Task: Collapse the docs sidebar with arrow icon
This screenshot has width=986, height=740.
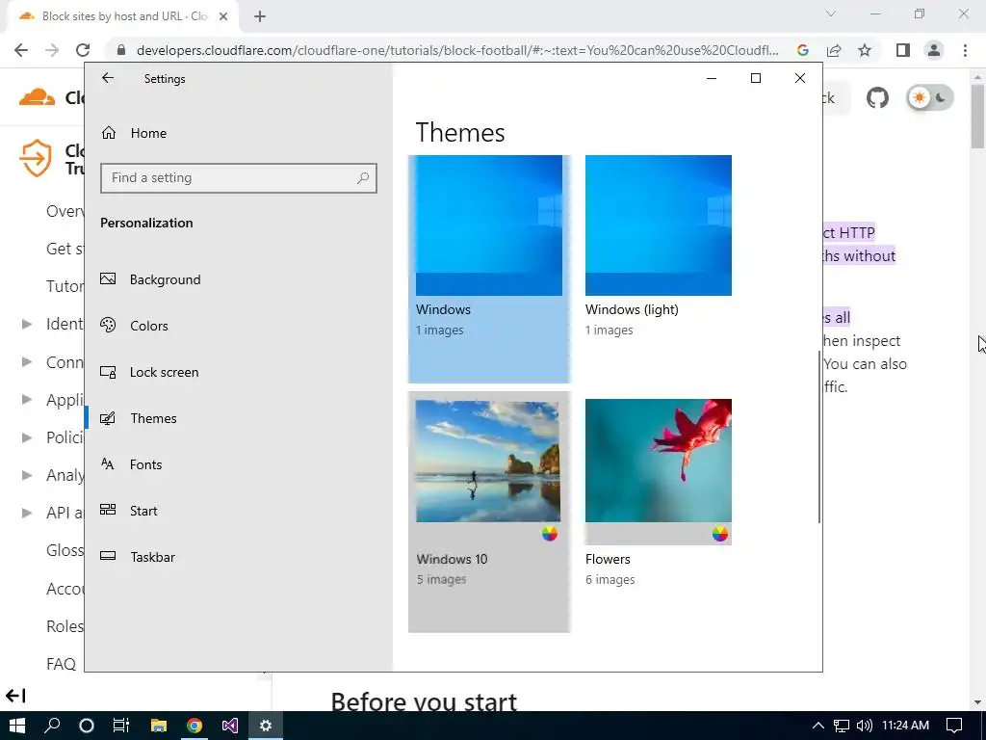Action: [15, 696]
